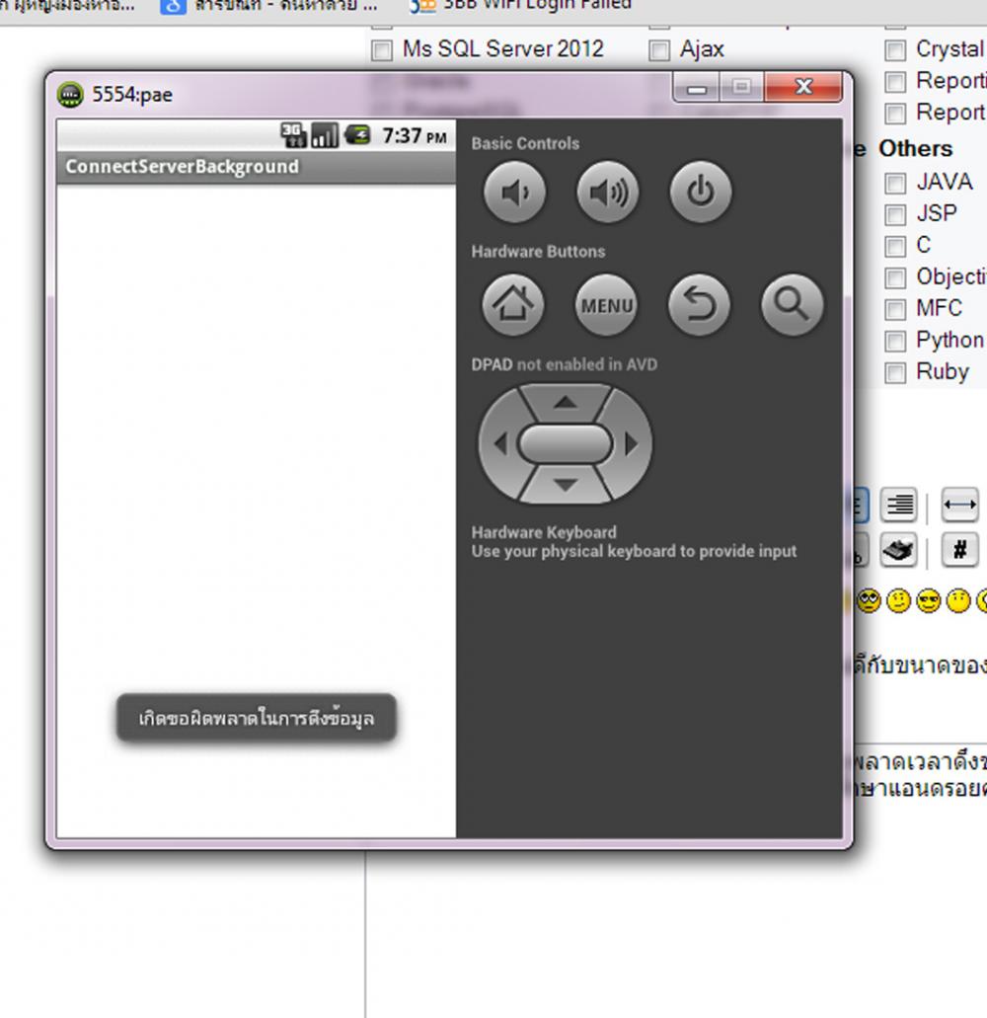The width and height of the screenshot is (987, 1018).
Task: Click the DPAD right arrow
Action: (631, 444)
